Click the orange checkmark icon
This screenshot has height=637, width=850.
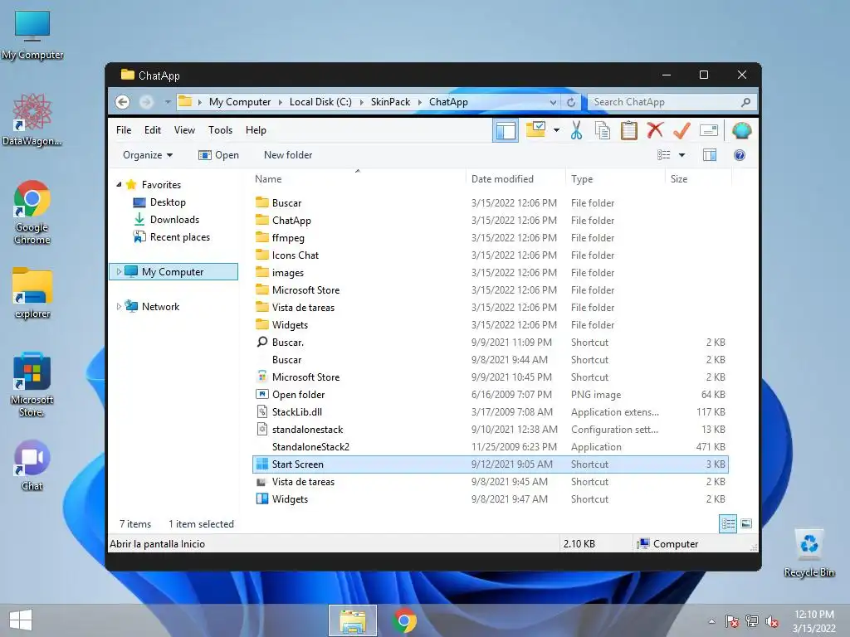(x=682, y=130)
